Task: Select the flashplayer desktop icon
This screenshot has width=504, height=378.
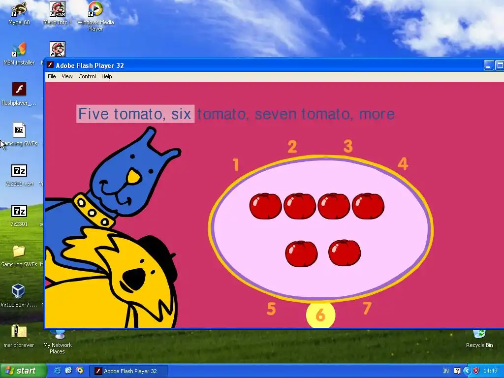Action: pos(19,94)
